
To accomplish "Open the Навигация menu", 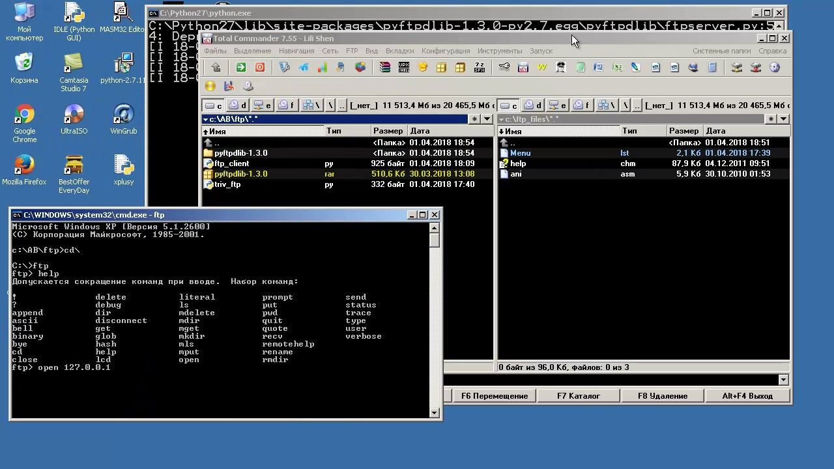I will click(x=296, y=51).
